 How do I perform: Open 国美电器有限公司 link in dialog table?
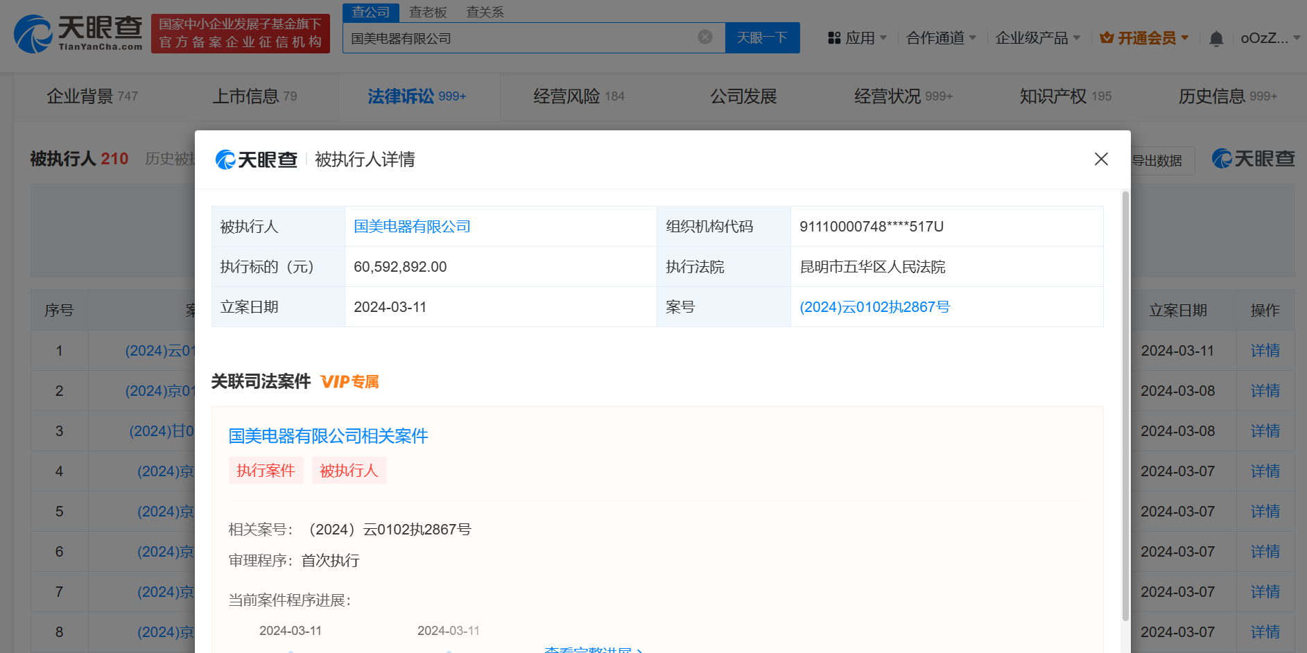412,227
